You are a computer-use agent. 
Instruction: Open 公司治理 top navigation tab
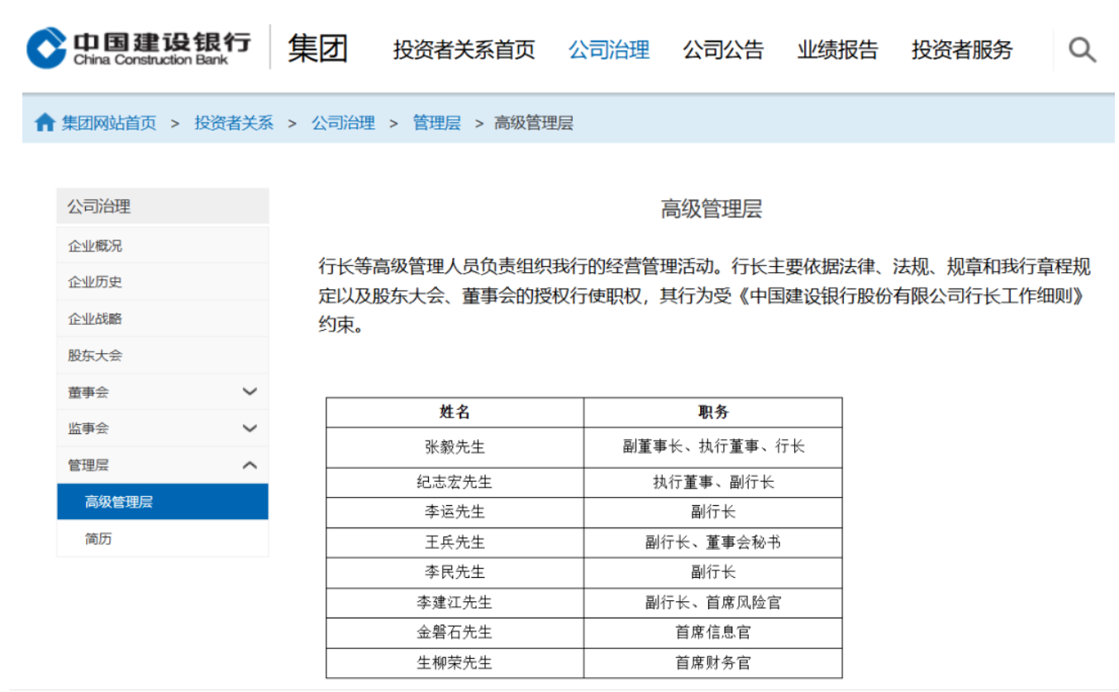609,50
